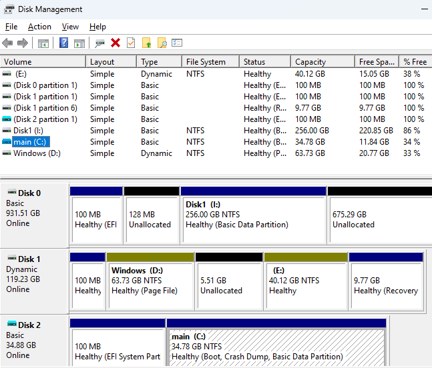Sort by the Volume column header

click(x=43, y=61)
